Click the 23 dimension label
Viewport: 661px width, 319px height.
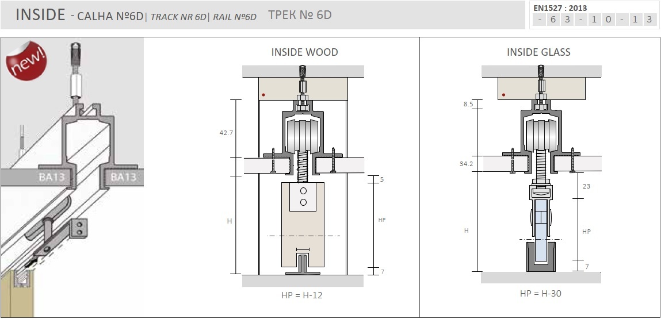pos(586,186)
